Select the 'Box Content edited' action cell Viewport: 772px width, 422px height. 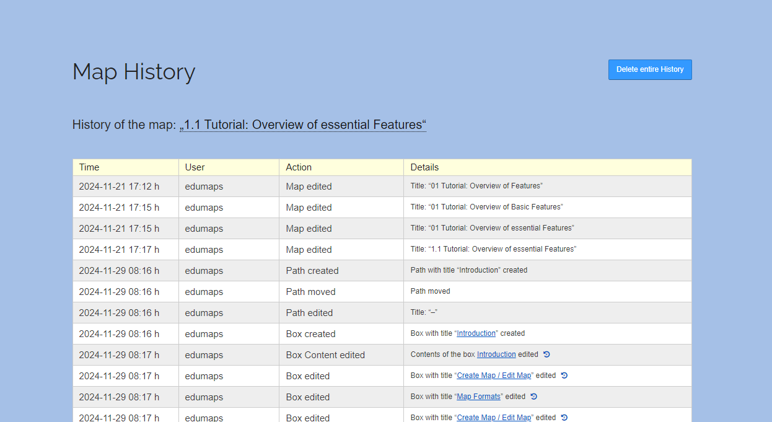325,355
